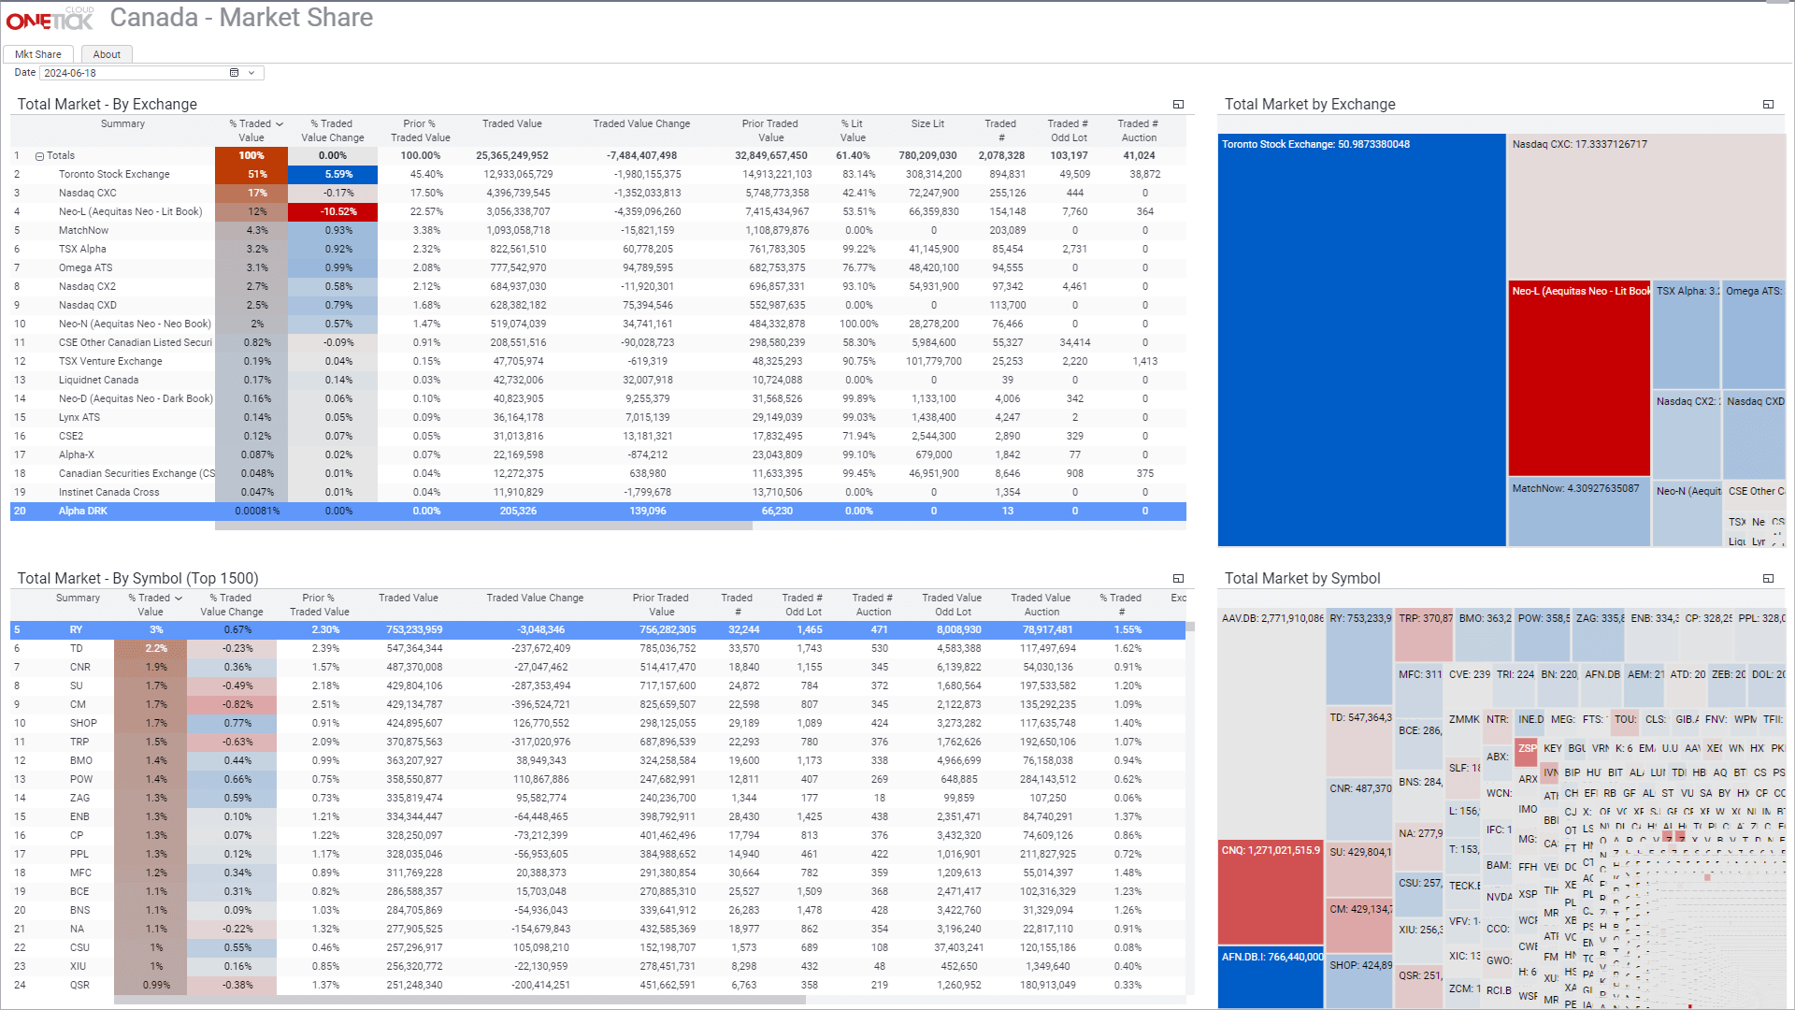1795x1010 pixels.
Task: Click the TSX Alpha treemap tile
Action: 1686,335
